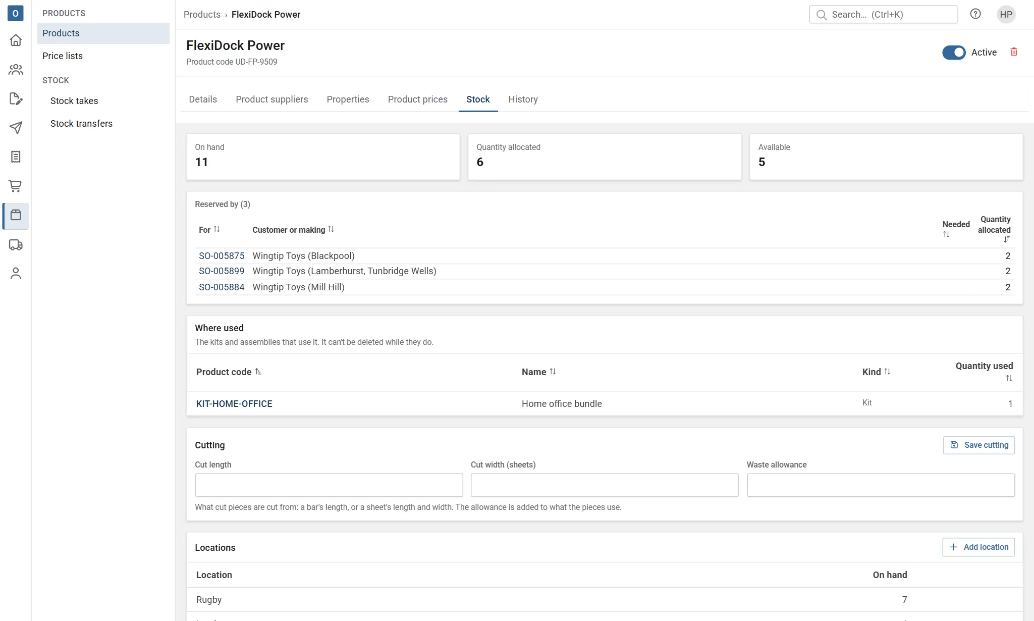Switch to the History tab

[523, 99]
